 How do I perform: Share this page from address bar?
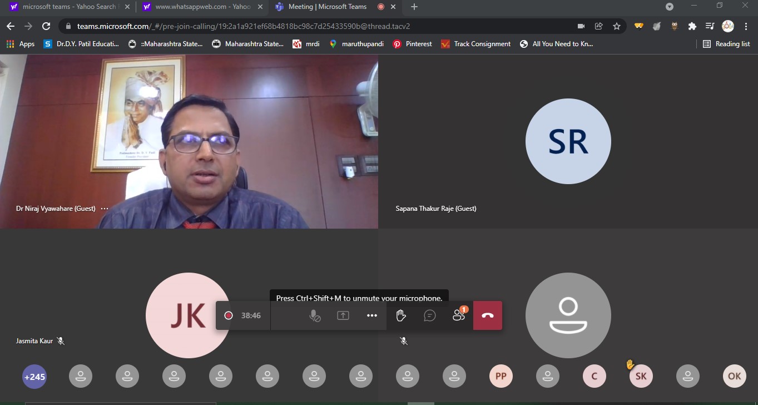[598, 26]
